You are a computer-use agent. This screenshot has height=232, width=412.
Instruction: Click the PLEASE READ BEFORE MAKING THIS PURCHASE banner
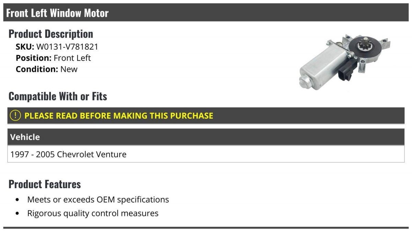click(206, 116)
